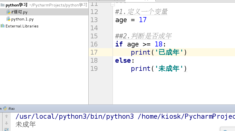235x131 pixels.
Task: Click line number 16 in the gutter
Action: (94, 44)
